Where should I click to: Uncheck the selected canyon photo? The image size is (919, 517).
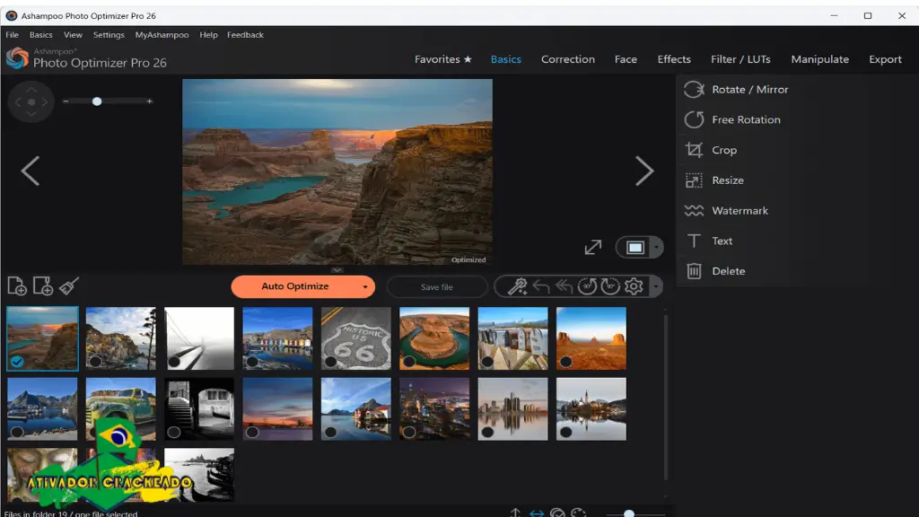17,362
